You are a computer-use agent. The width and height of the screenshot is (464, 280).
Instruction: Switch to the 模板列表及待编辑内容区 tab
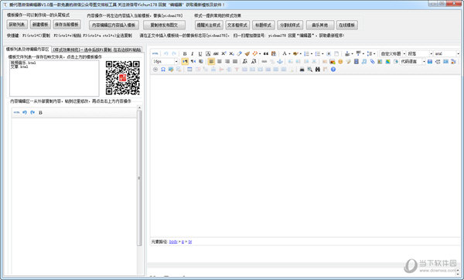click(x=27, y=50)
